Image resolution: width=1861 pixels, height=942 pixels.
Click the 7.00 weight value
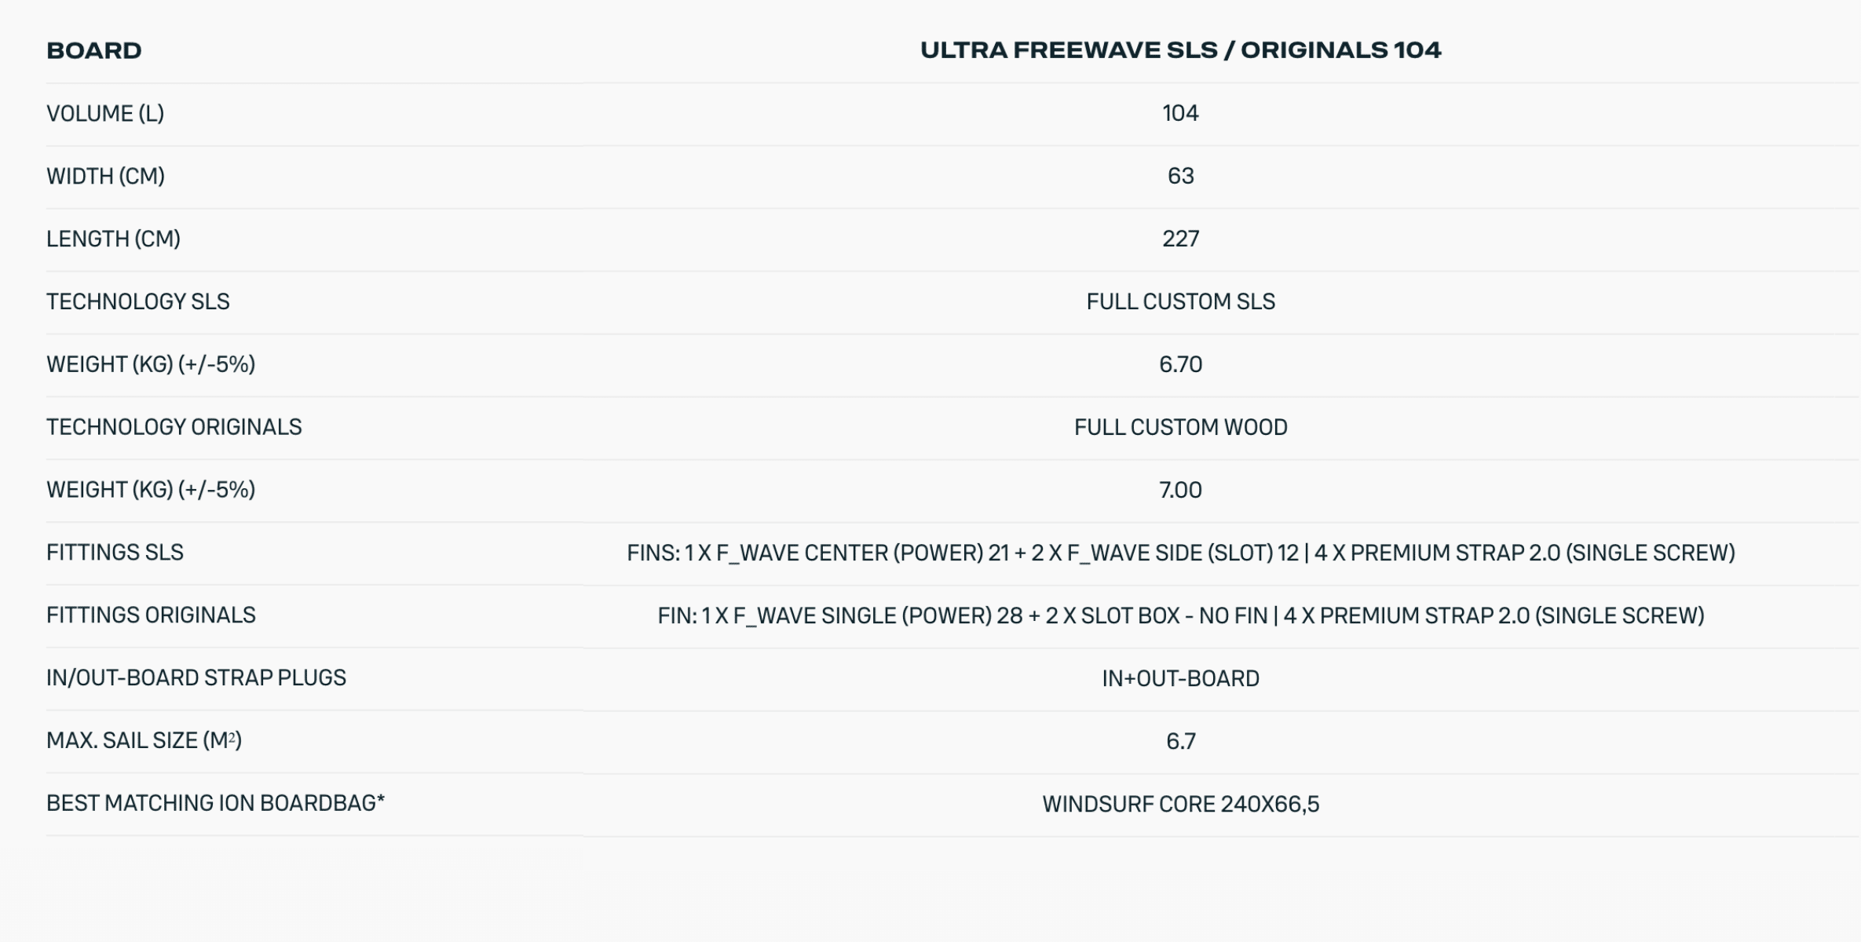(x=1180, y=491)
